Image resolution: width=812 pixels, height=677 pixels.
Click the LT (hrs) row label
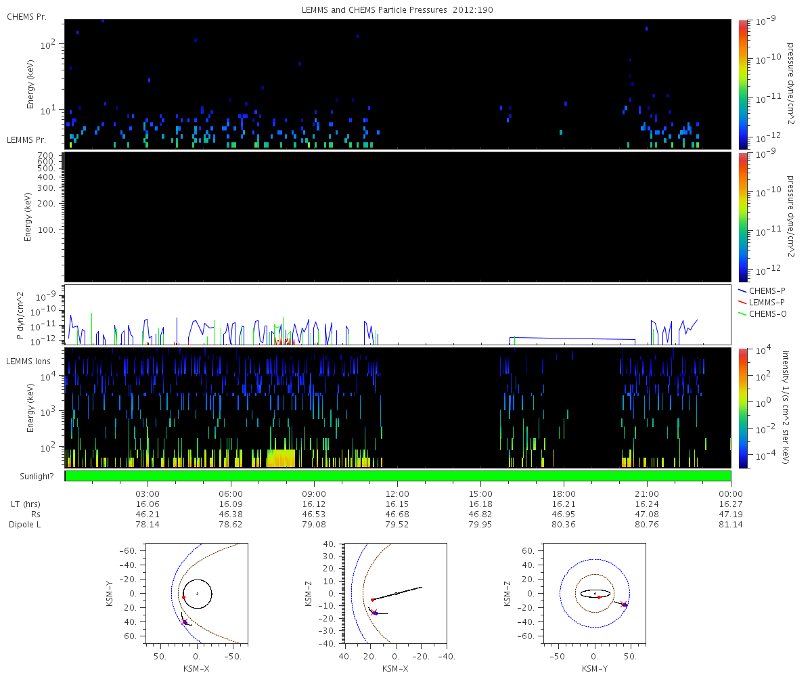(26, 504)
